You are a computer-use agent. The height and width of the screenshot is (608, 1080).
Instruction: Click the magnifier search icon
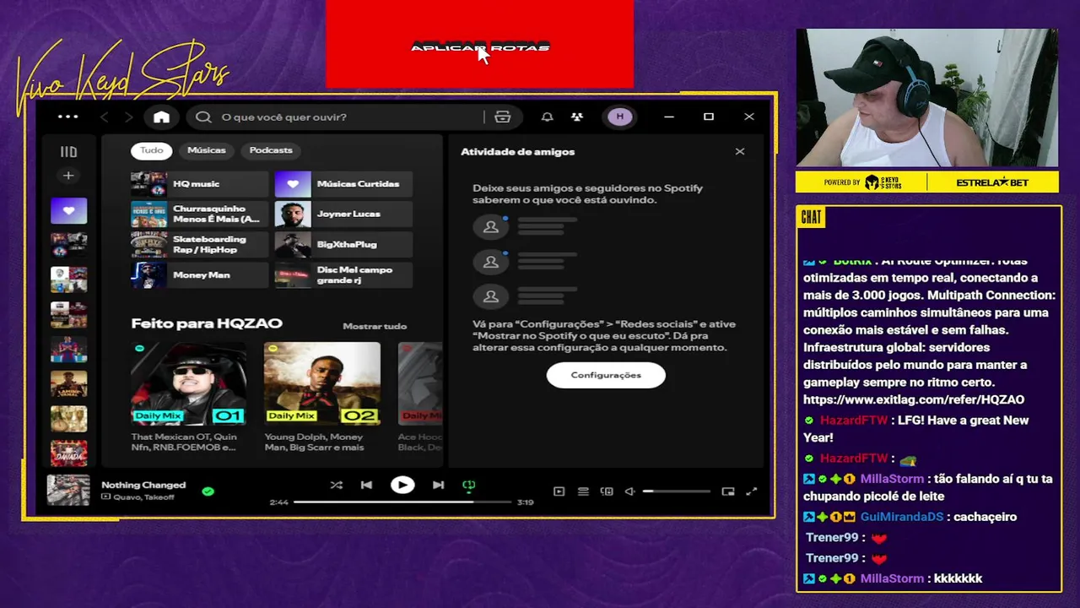[203, 117]
